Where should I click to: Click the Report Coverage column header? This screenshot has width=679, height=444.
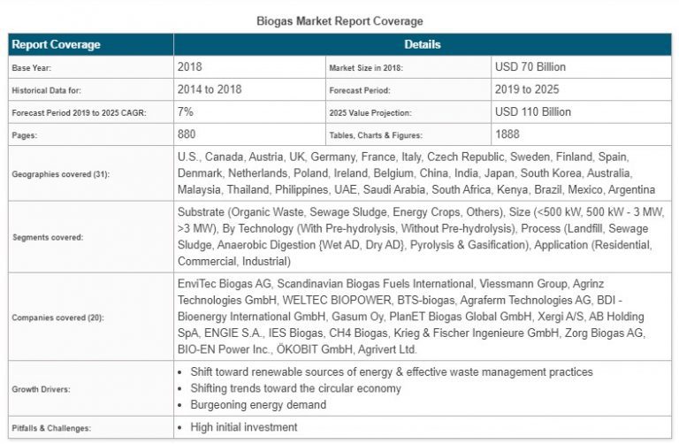57,44
